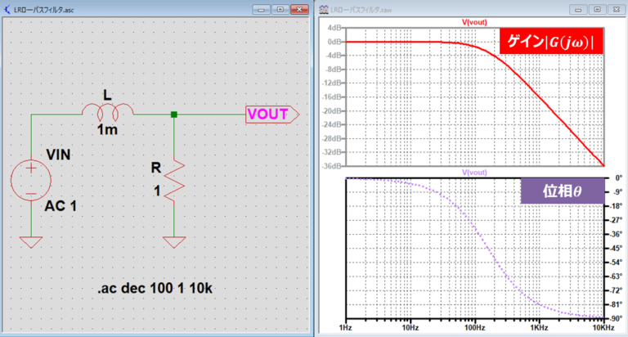Select the ground symbol under resistor R
Viewport: 628px width, 337px height.
[x=174, y=242]
